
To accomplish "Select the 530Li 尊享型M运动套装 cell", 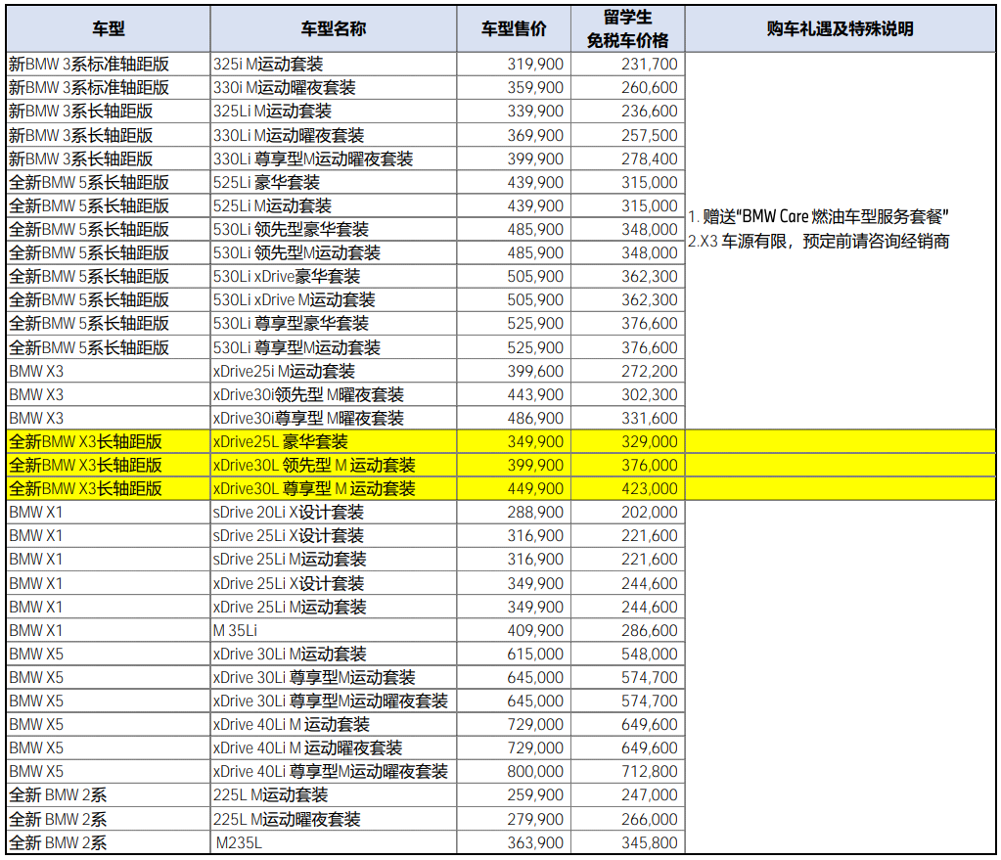I will point(334,348).
